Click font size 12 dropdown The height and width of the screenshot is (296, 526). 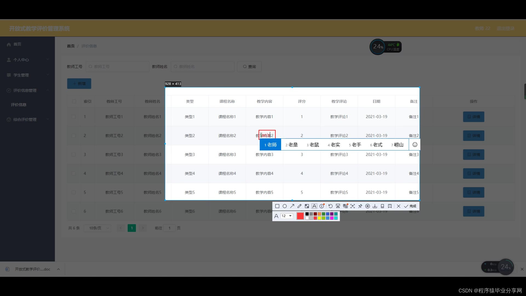(x=287, y=216)
